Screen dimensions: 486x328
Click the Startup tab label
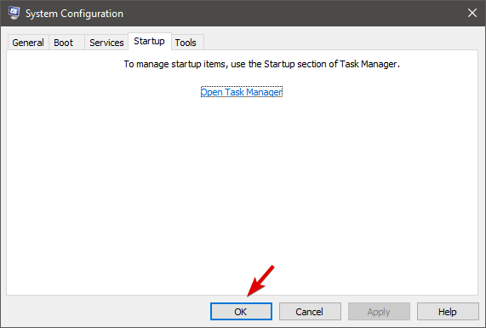pos(150,41)
